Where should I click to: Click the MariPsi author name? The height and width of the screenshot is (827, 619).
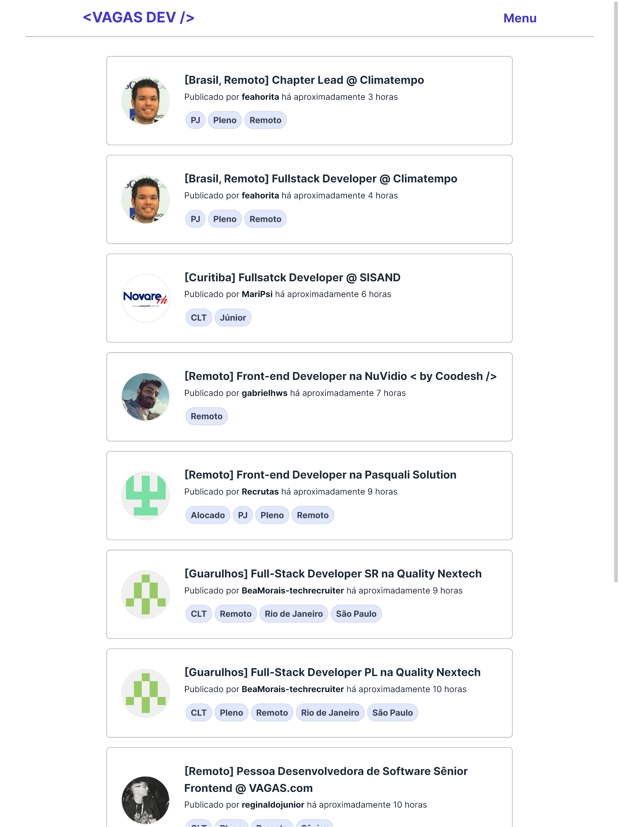pyautogui.click(x=257, y=294)
